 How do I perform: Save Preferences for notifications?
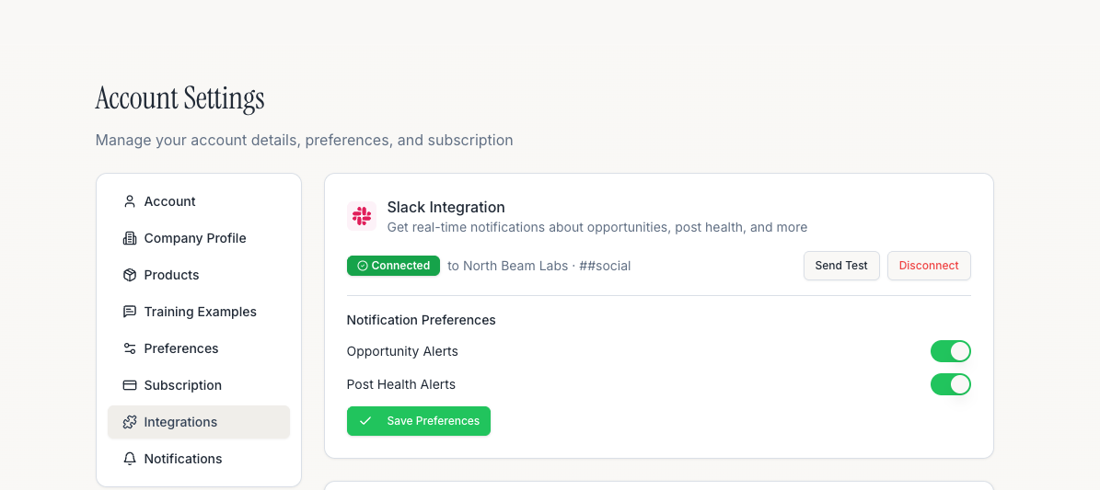point(419,421)
